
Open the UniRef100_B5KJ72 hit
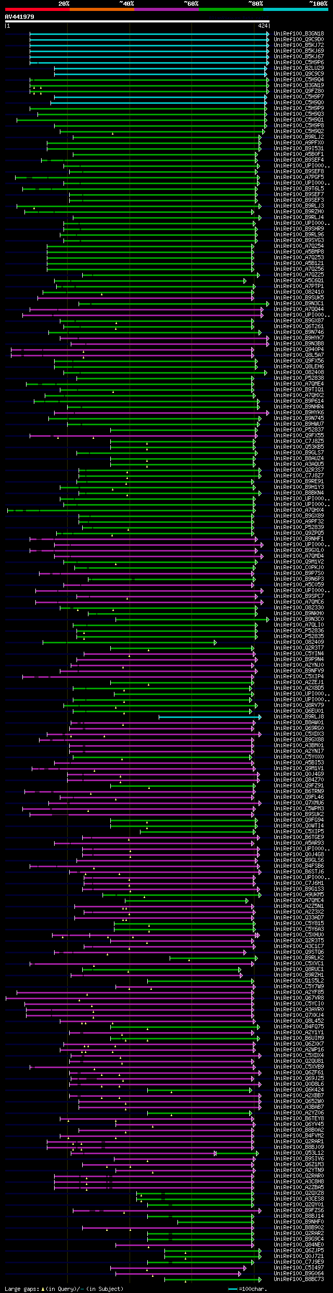point(299,45)
